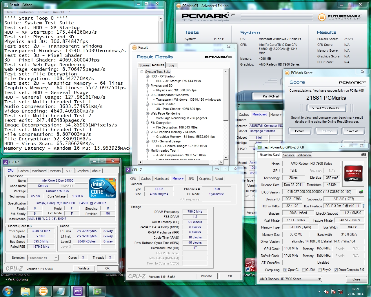This screenshot has width=371, height=297.
Task: Click OK in the CPU-Z CPU window
Action: pos(107,268)
